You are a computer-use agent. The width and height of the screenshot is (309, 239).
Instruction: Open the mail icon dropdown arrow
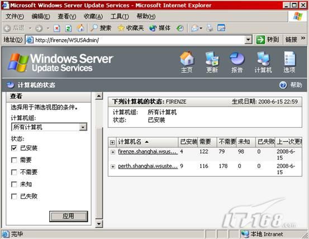(201, 28)
